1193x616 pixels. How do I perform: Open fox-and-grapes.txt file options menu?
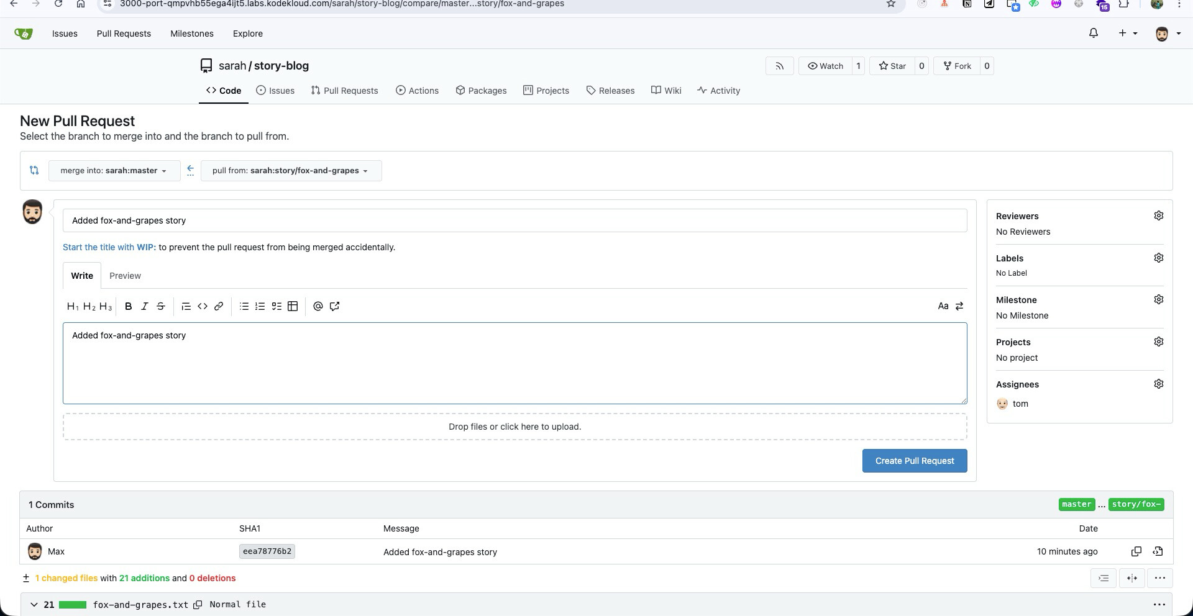(x=1159, y=604)
